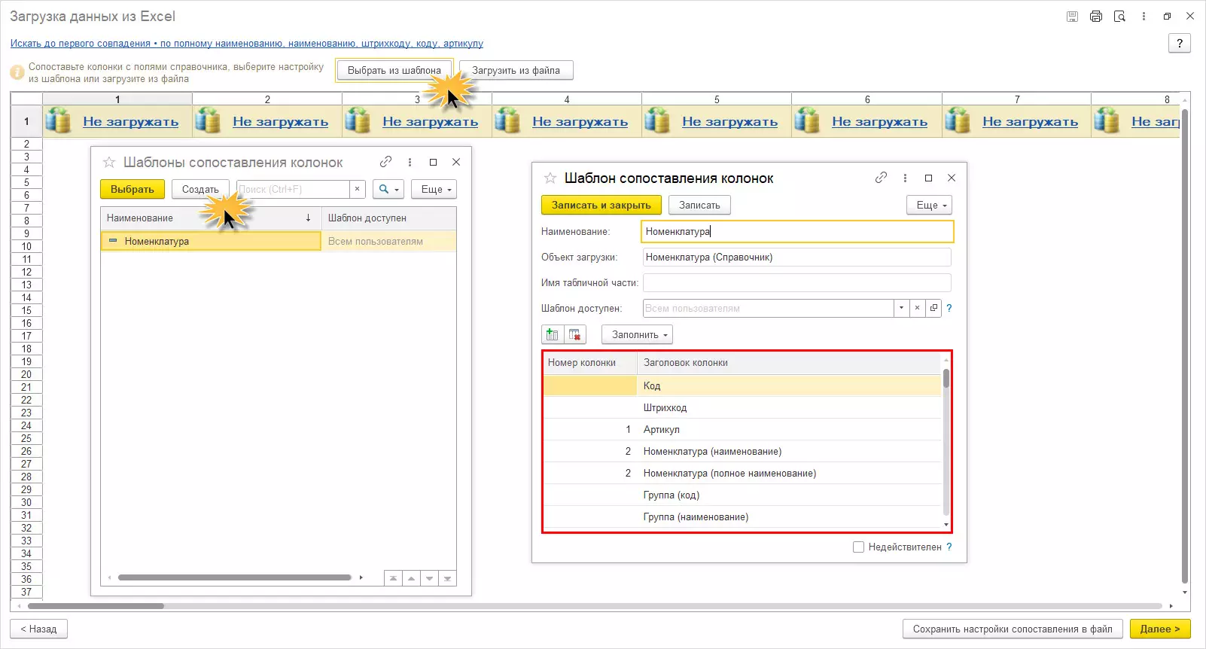Viewport: 1206px width, 649px height.
Task: Open the magnifier search dropdown in the templates list
Action: [388, 189]
